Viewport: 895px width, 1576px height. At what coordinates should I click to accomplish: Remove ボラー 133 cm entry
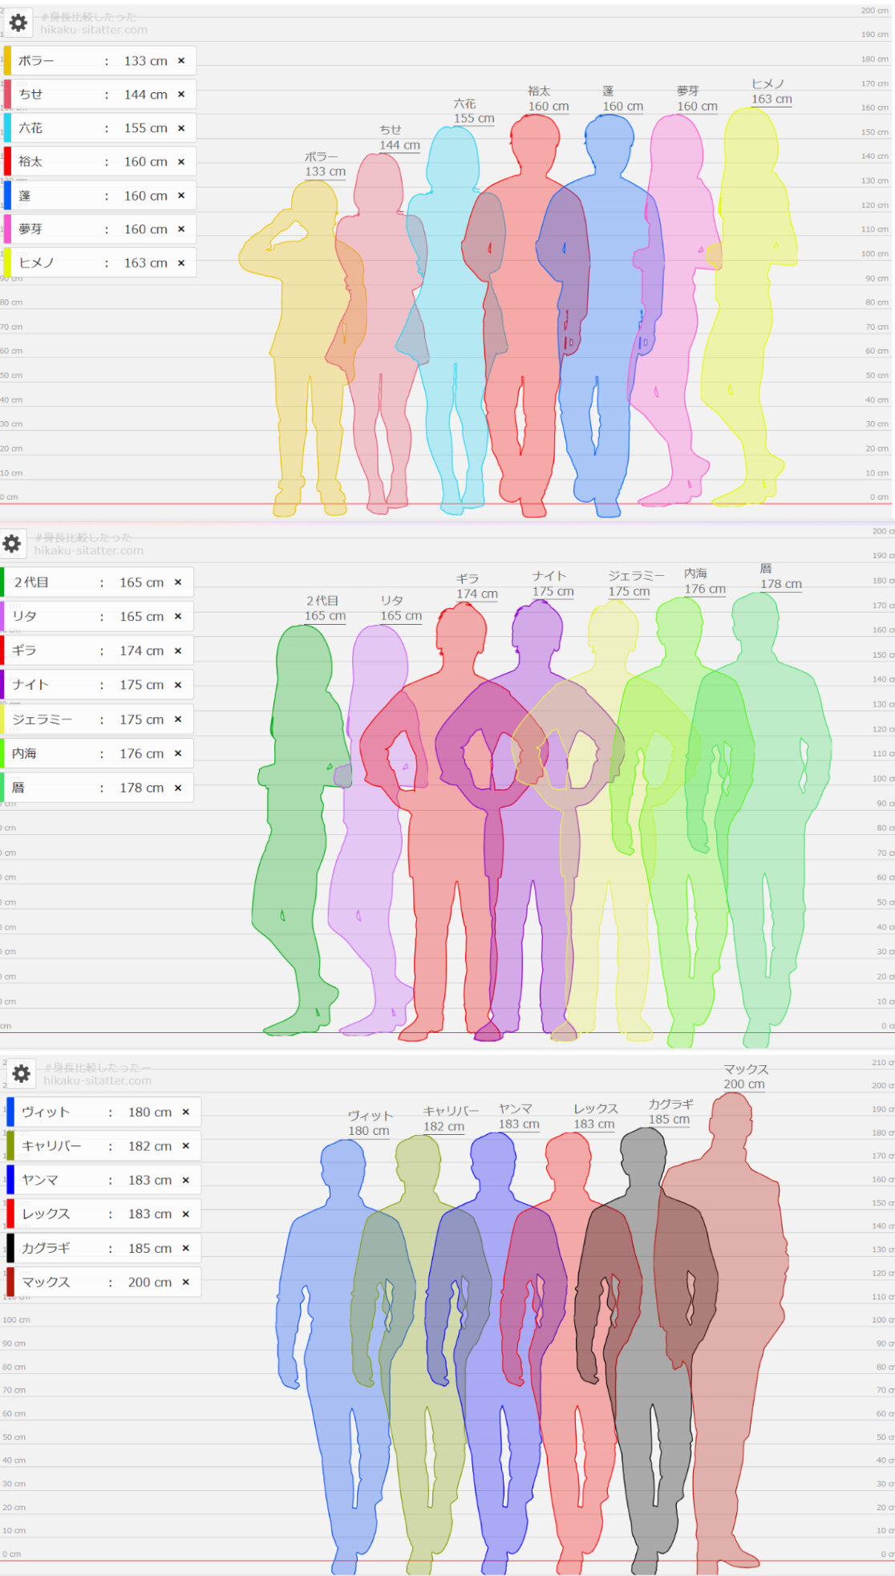coord(181,61)
